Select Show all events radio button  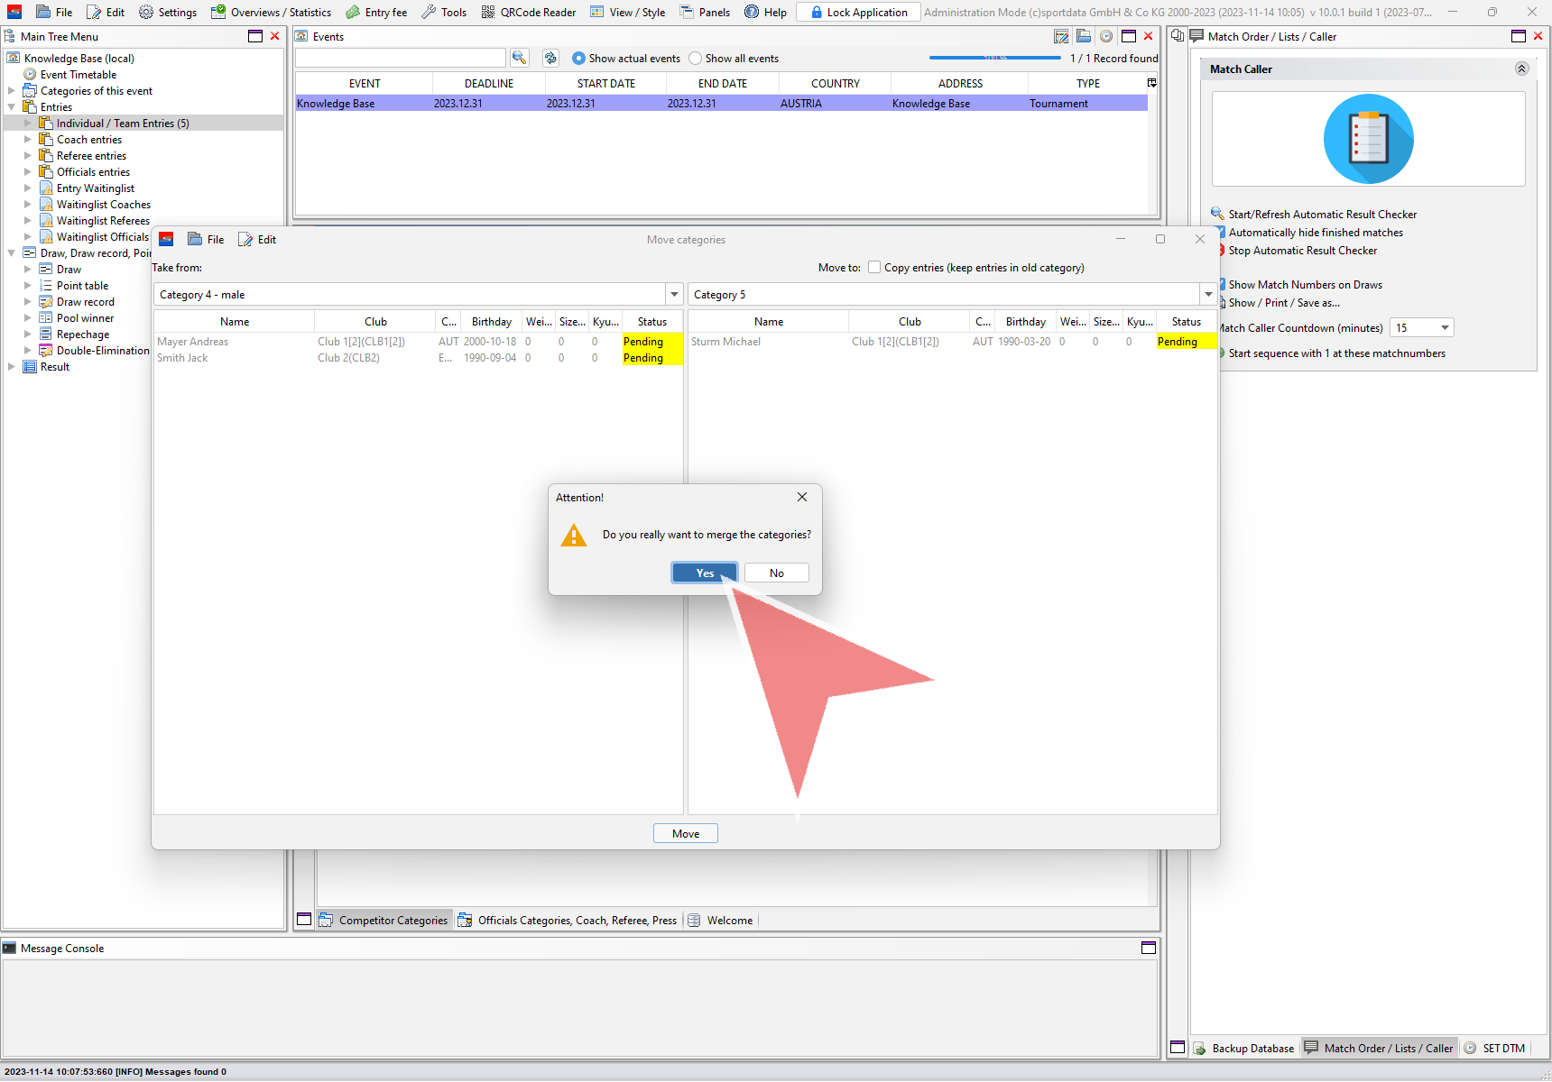coord(695,59)
